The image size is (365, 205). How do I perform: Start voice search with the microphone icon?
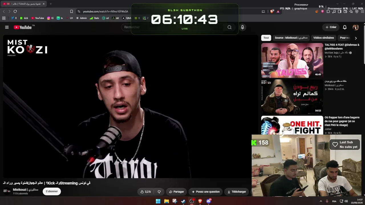(242, 27)
